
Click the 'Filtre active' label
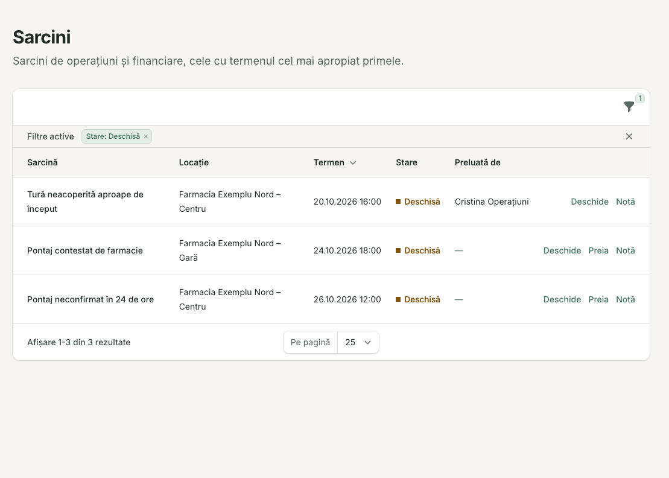tap(50, 136)
